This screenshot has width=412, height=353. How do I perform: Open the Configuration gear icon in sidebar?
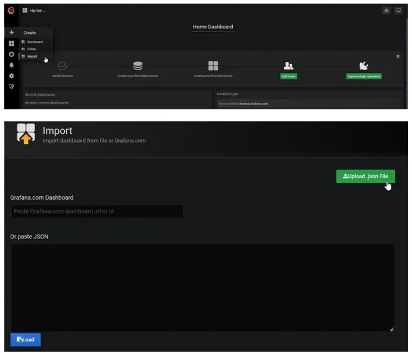click(x=11, y=76)
